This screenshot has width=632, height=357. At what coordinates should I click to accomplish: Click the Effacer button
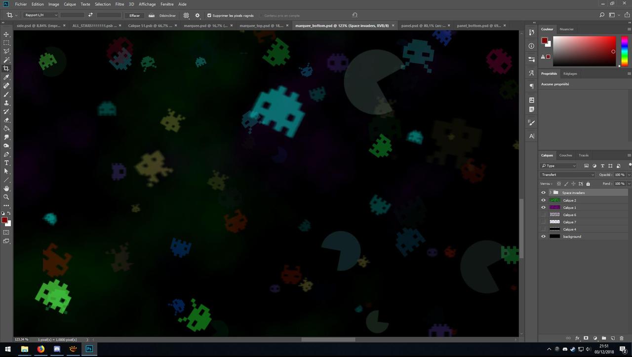134,15
